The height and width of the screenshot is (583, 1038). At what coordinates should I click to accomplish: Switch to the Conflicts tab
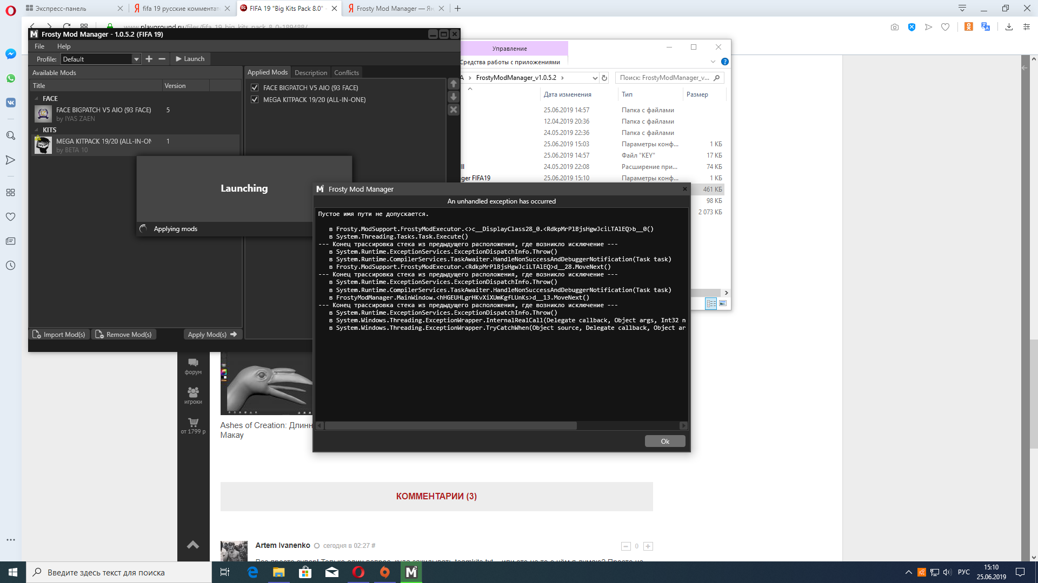click(346, 72)
